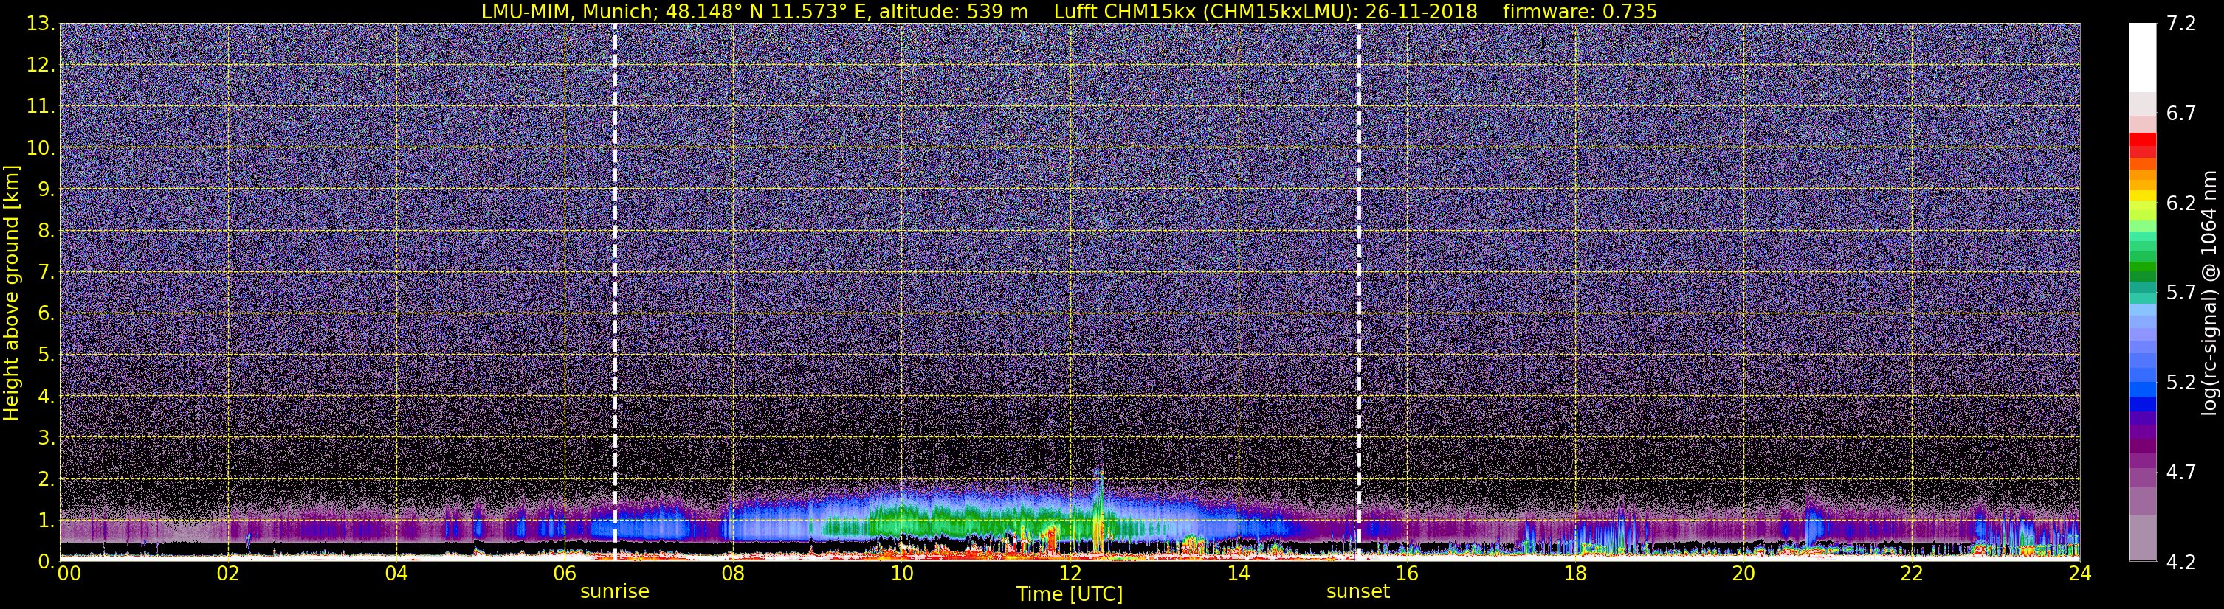Click the plot title showing LMU-MIM, Munich
2224x609 pixels.
(x=1069, y=11)
